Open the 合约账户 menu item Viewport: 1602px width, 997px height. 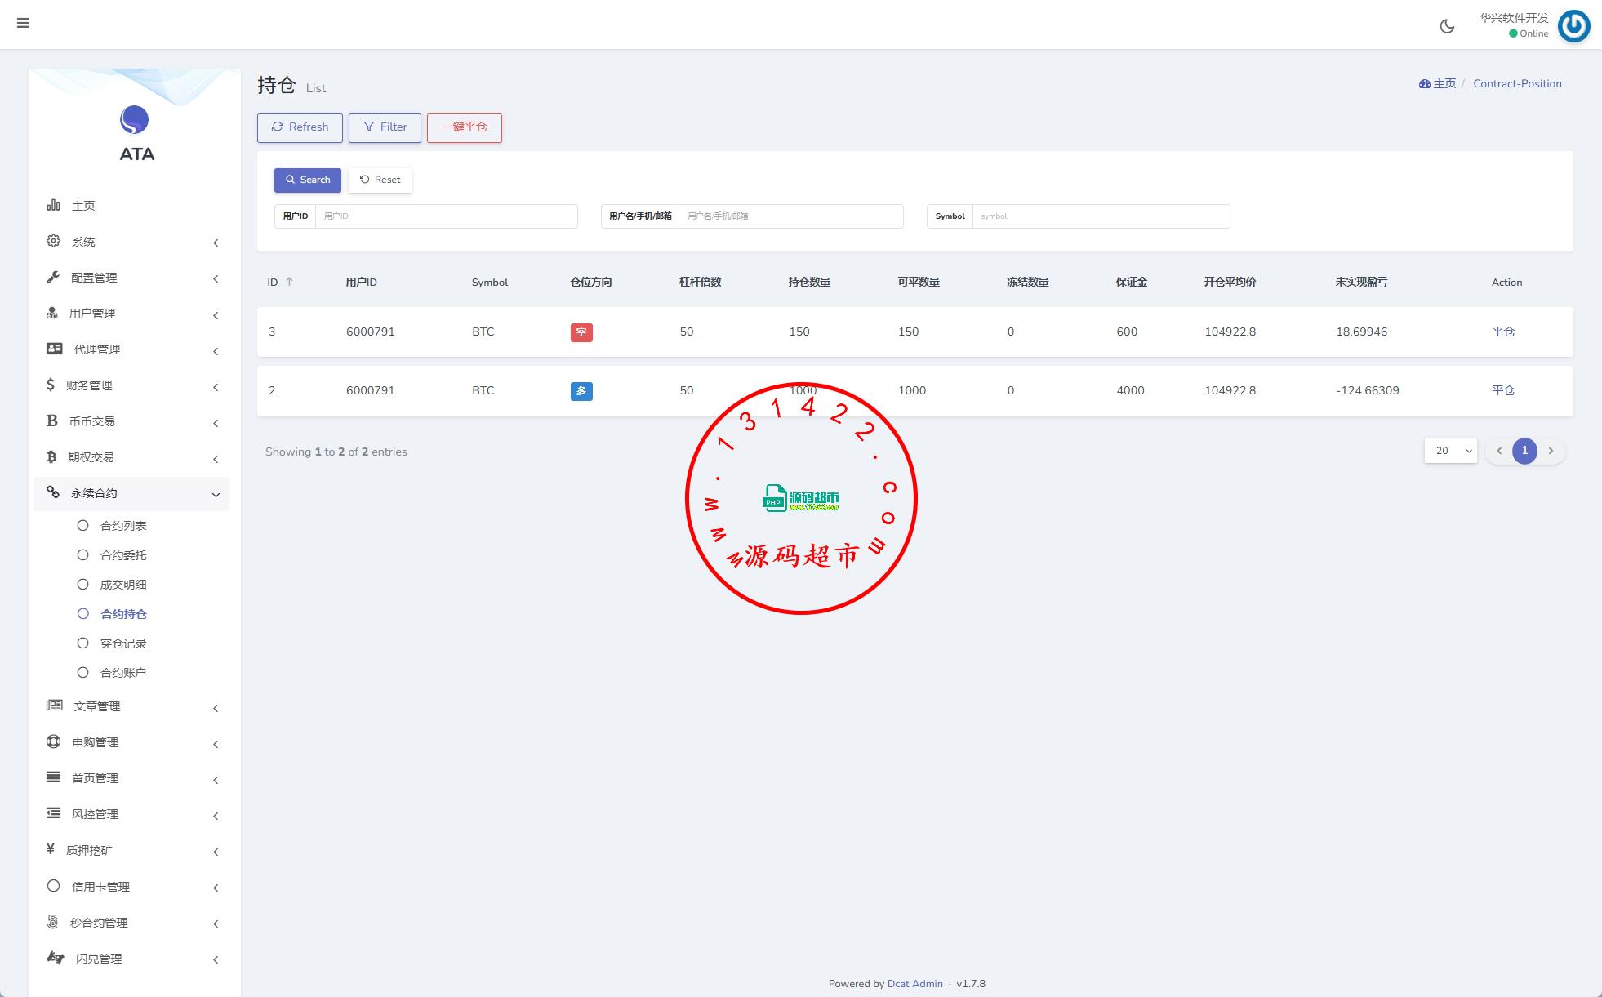[123, 673]
